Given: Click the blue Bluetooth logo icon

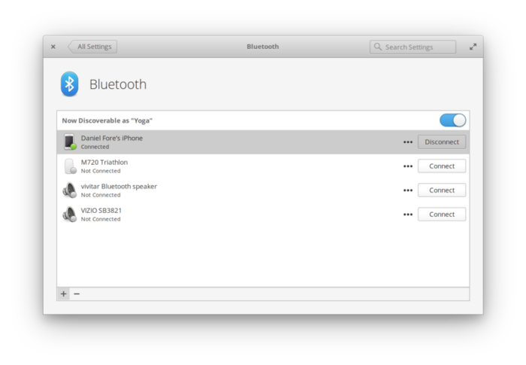Looking at the screenshot, I should point(69,84).
